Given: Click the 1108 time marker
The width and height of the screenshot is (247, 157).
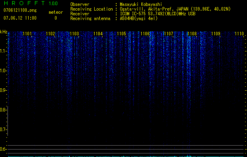Looking at the screenshot, I should pyautogui.click(x=192, y=33).
